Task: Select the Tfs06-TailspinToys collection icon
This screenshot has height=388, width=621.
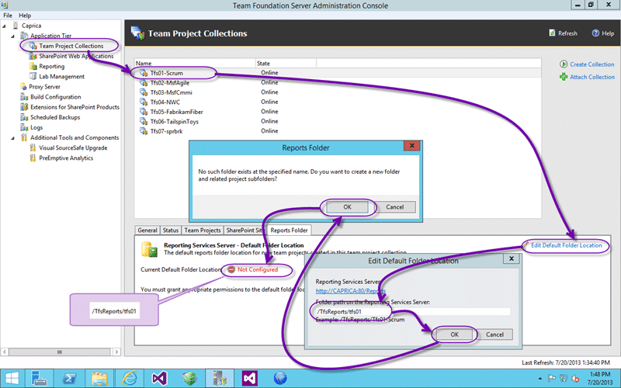Action: point(144,122)
